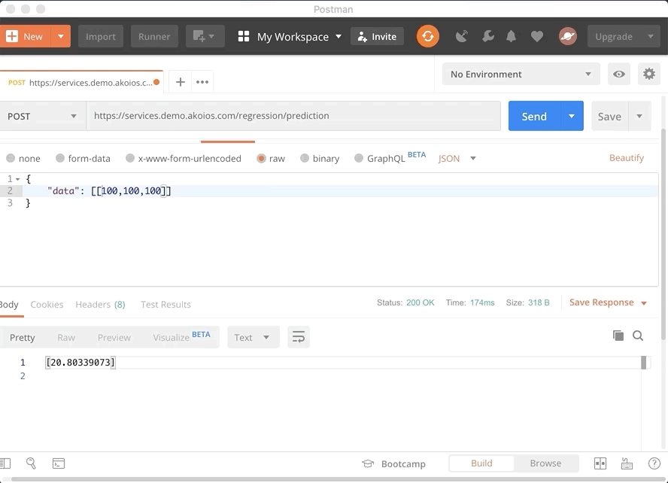Switch to Preview response view
This screenshot has width=668, height=483.
click(x=114, y=337)
